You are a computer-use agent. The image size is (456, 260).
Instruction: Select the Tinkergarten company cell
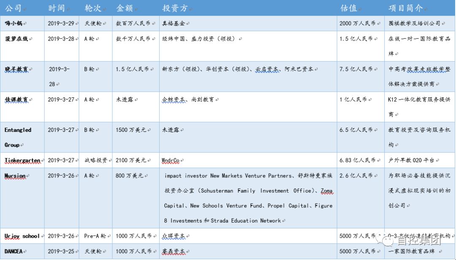point(22,160)
